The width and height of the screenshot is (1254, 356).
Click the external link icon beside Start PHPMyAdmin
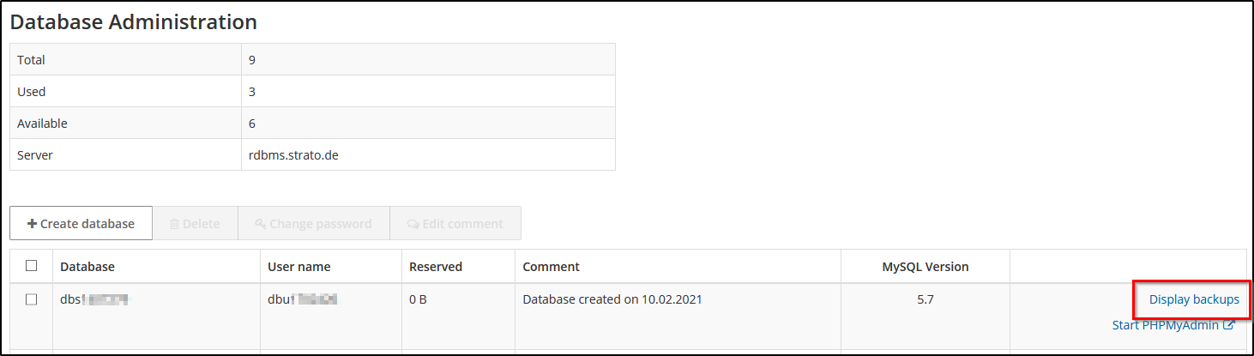(x=1228, y=325)
